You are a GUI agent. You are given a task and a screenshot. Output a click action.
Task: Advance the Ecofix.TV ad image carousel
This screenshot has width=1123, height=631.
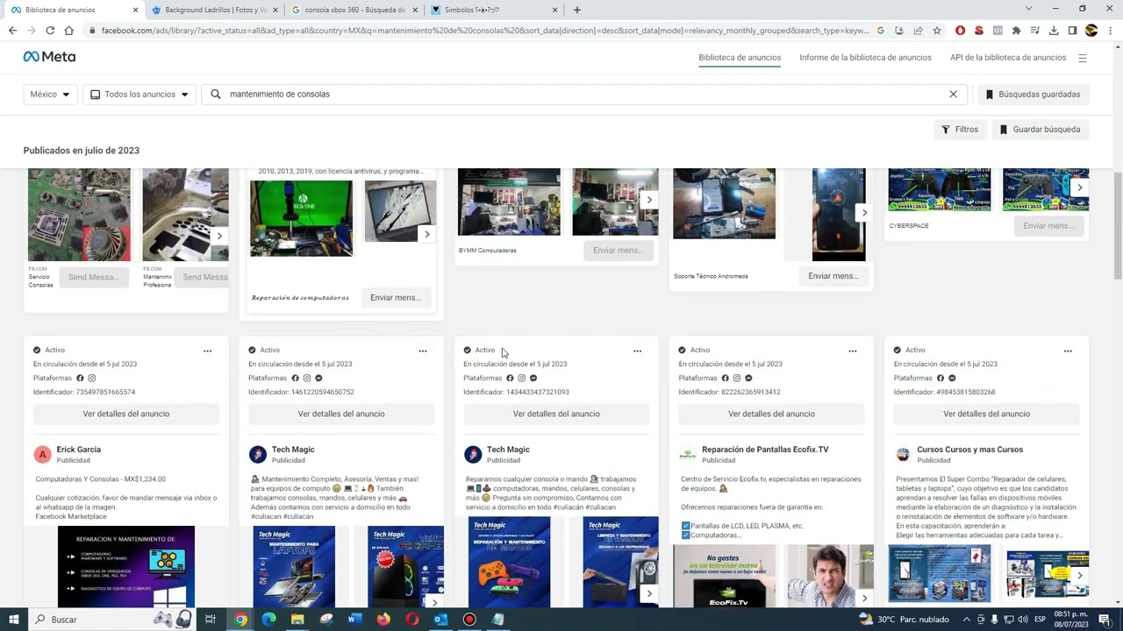(864, 599)
